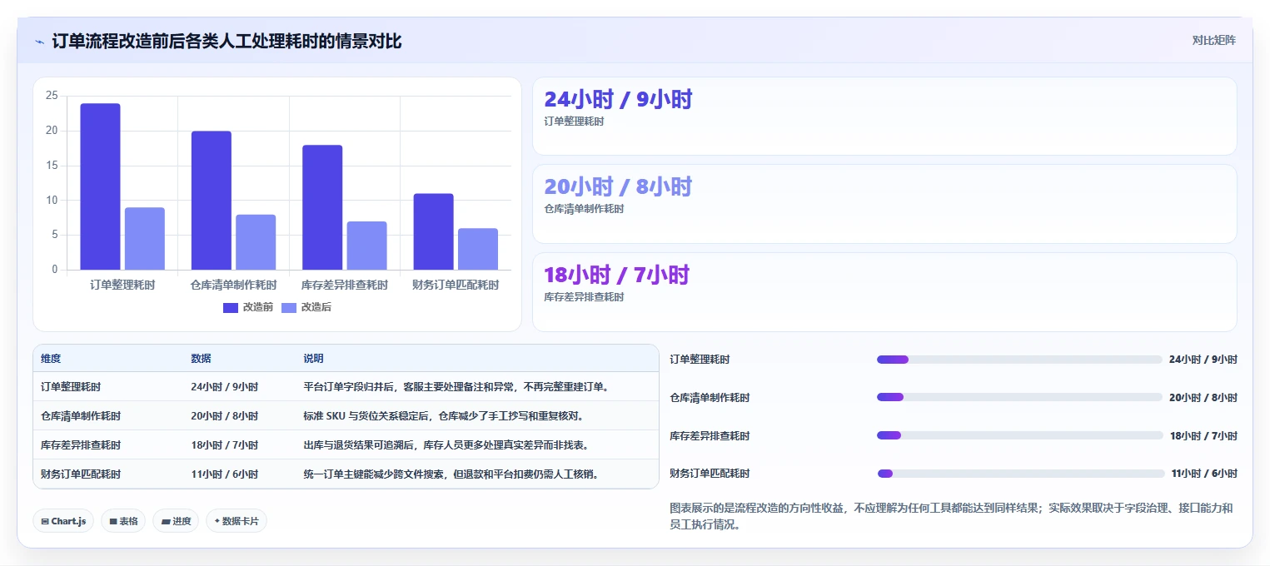Click the 订单整理耗时 caption in the first card
Screen dimensions: 1270x566
tap(574, 122)
